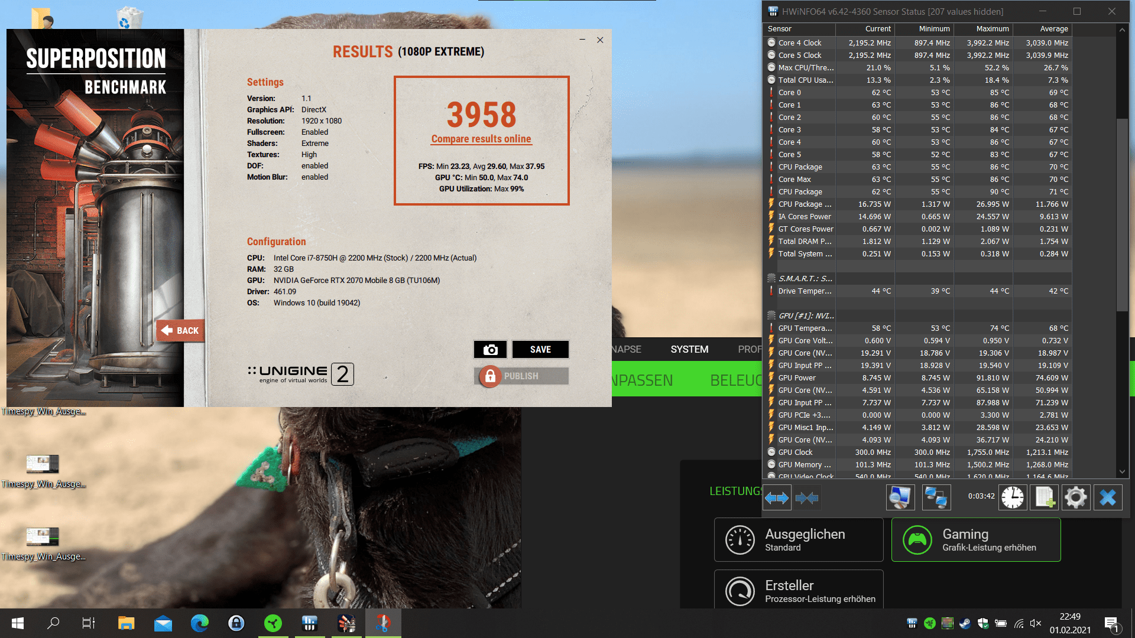Open Wi-Fi network tray icon

[1019, 623]
